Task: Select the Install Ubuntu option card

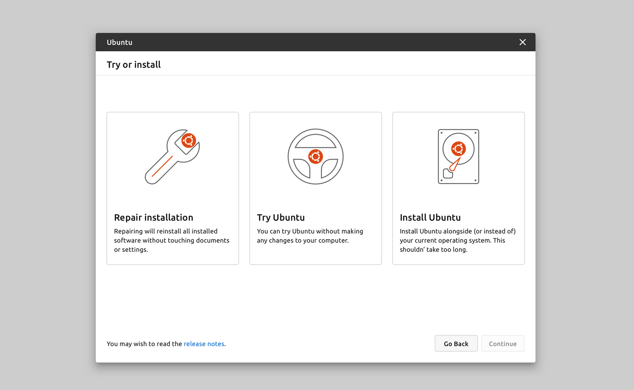Action: (x=458, y=188)
